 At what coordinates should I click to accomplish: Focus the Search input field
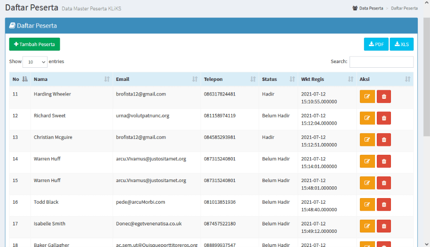(381, 62)
